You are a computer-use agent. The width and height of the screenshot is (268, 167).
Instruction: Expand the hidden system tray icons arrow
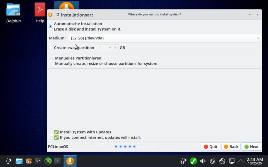pyautogui.click(x=241, y=161)
